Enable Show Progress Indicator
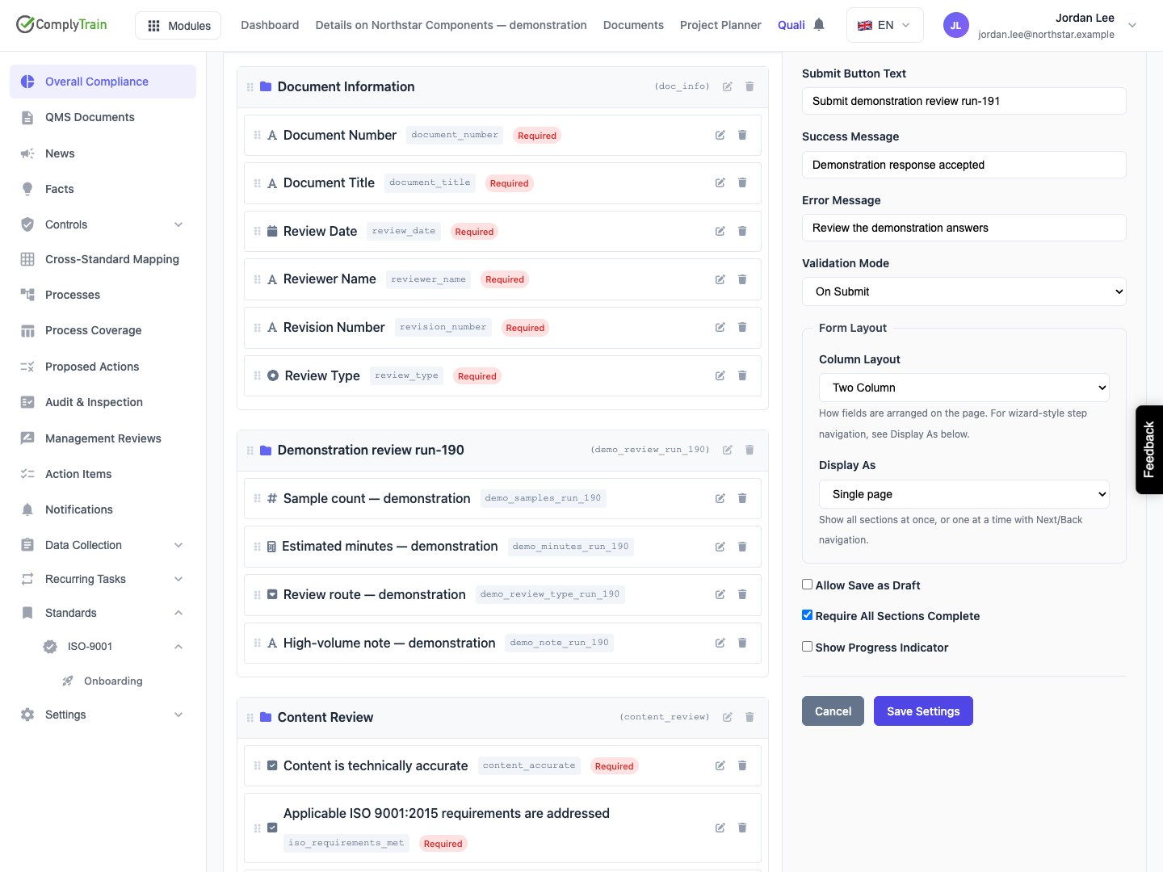The height and width of the screenshot is (872, 1163). pyautogui.click(x=807, y=647)
